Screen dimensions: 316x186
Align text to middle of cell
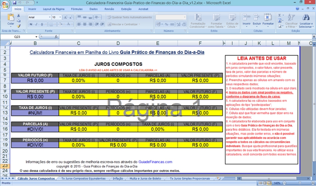85,17
